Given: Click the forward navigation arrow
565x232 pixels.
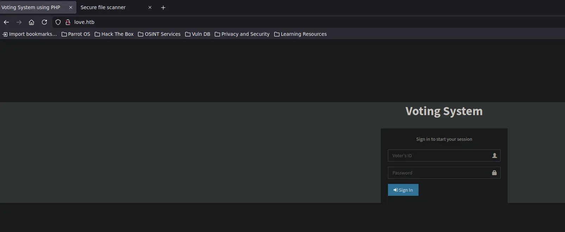Looking at the screenshot, I should (x=19, y=22).
